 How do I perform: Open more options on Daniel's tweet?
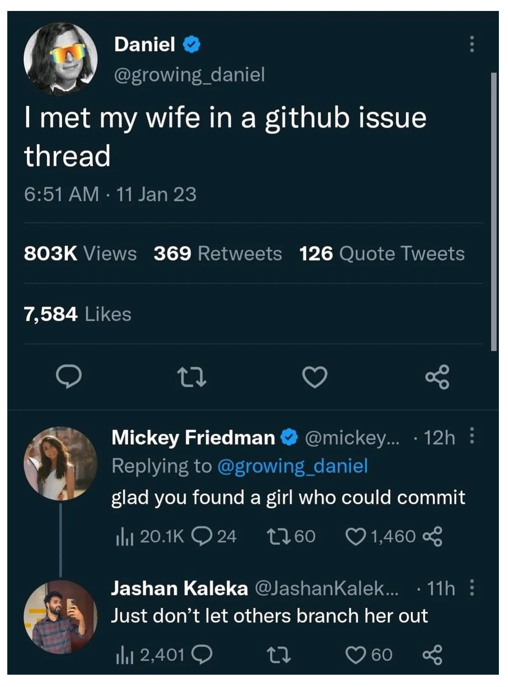(472, 44)
